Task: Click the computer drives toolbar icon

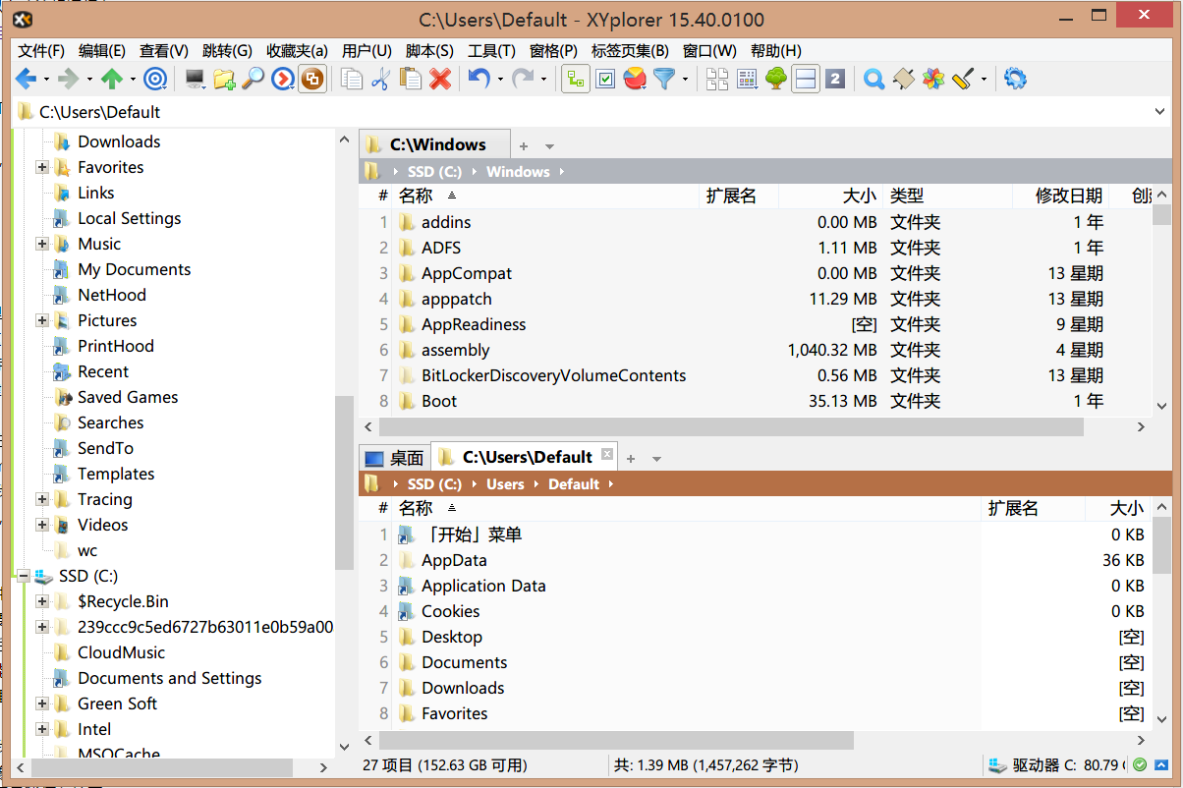Action: tap(195, 80)
